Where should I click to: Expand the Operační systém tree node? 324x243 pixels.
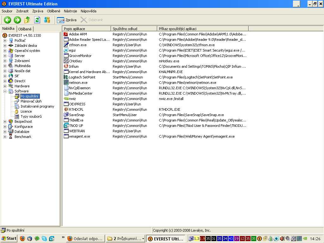(5, 51)
